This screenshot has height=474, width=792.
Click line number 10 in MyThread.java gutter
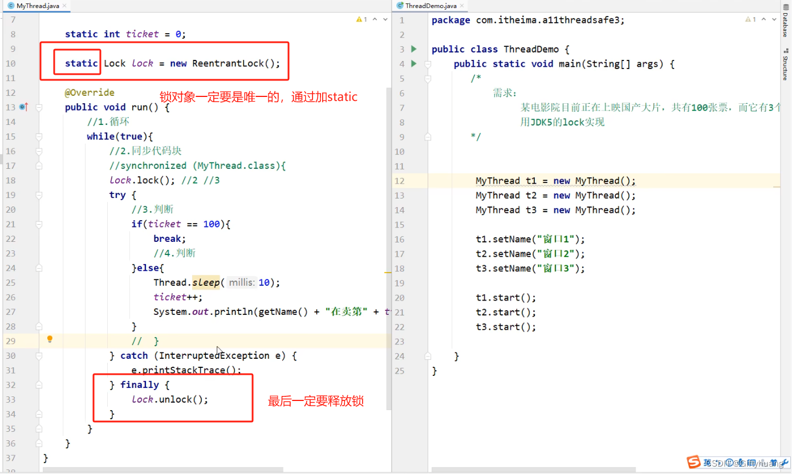(11, 63)
